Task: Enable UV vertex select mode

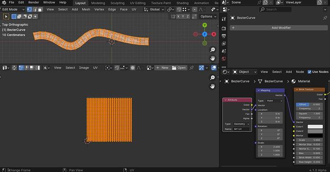Action: click(21, 68)
